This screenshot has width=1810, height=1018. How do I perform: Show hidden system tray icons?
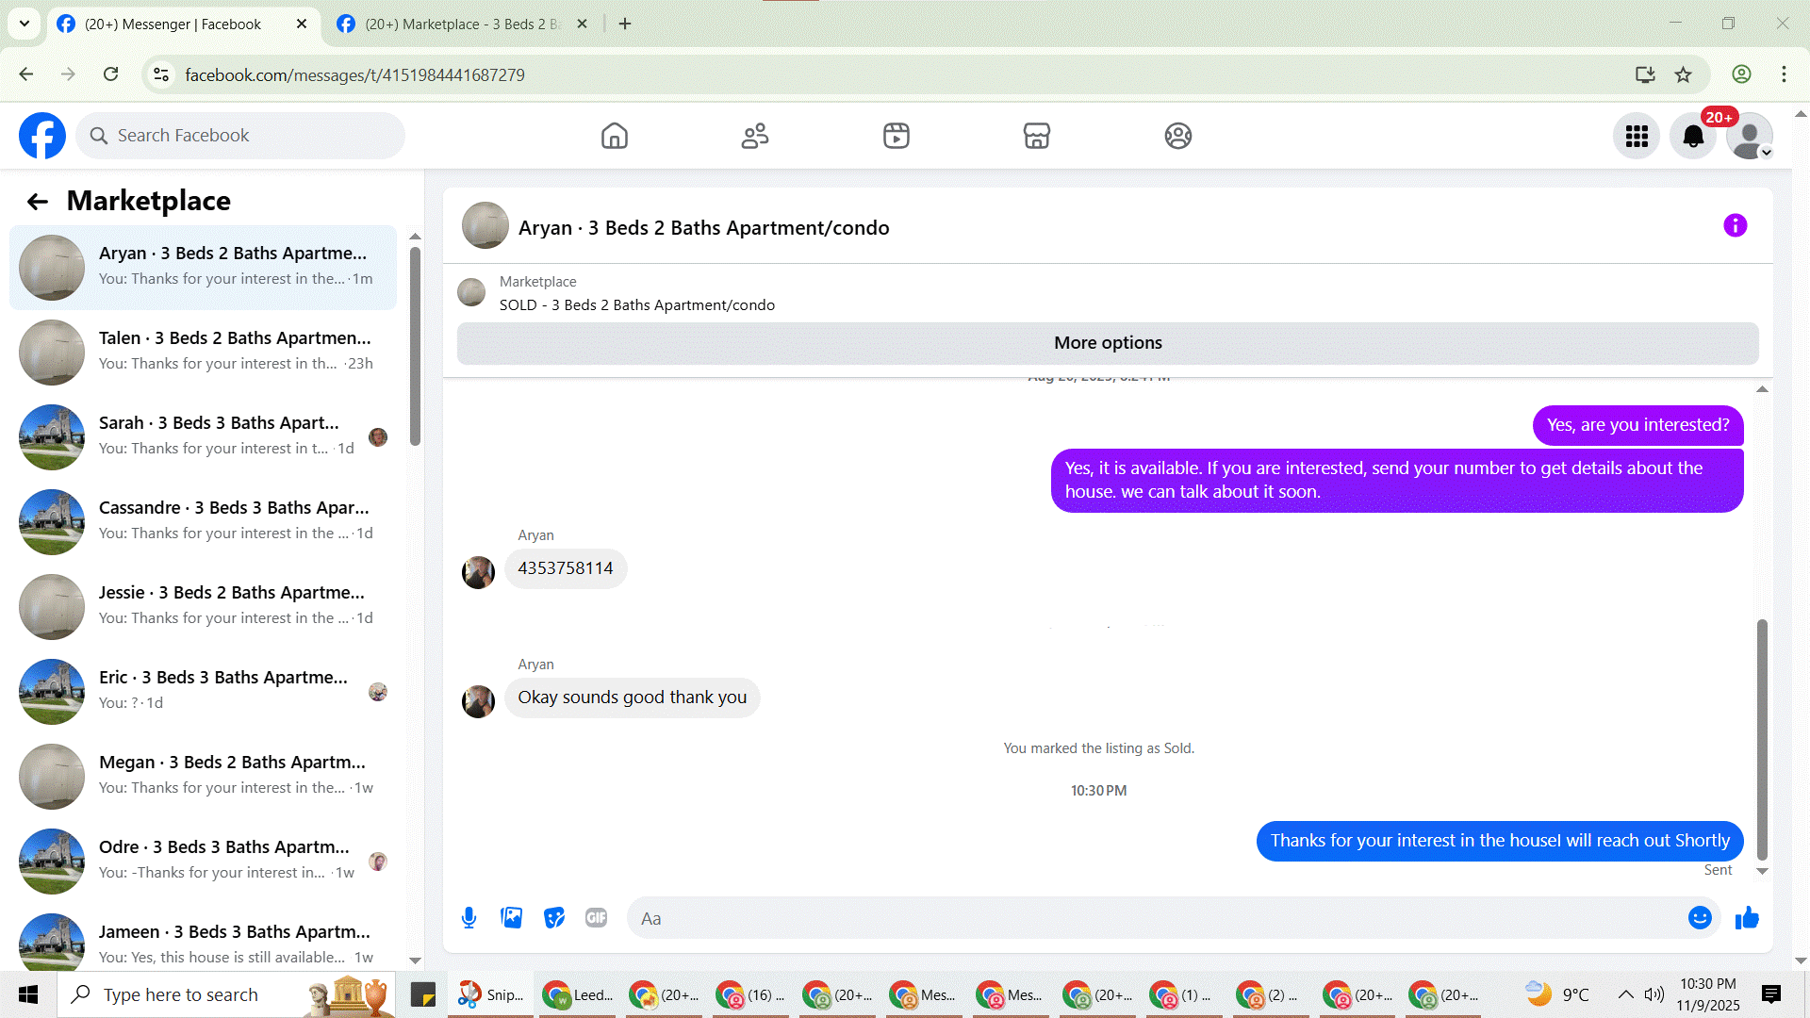click(1626, 994)
